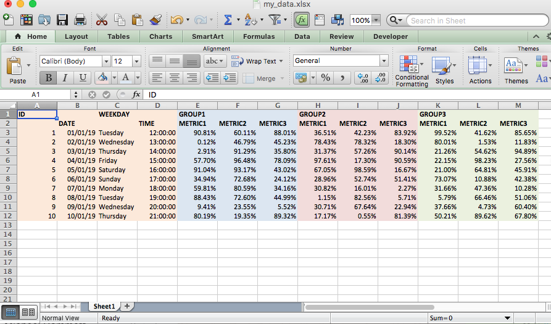Click the fill color paint bucket
The width and height of the screenshot is (551, 324).
click(x=102, y=78)
